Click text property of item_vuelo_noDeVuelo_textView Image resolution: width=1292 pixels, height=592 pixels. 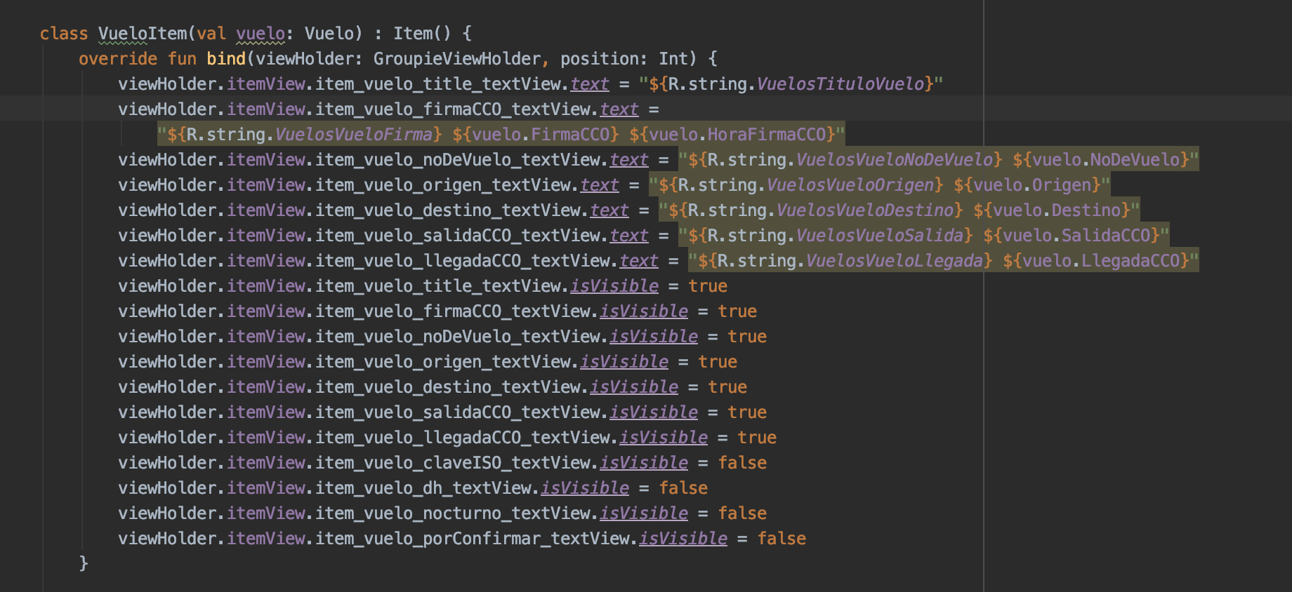pyautogui.click(x=628, y=160)
